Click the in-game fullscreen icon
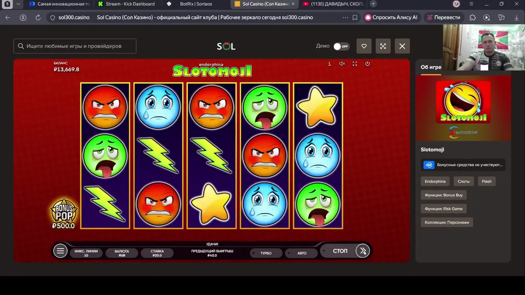 [355, 64]
